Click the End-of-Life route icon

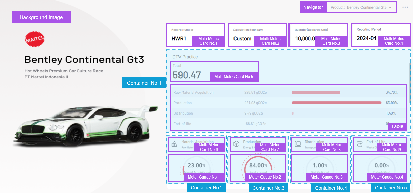pos(359,144)
